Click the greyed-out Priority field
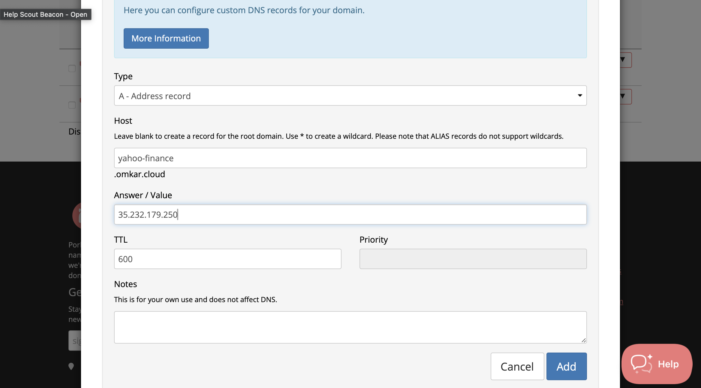 click(x=473, y=259)
